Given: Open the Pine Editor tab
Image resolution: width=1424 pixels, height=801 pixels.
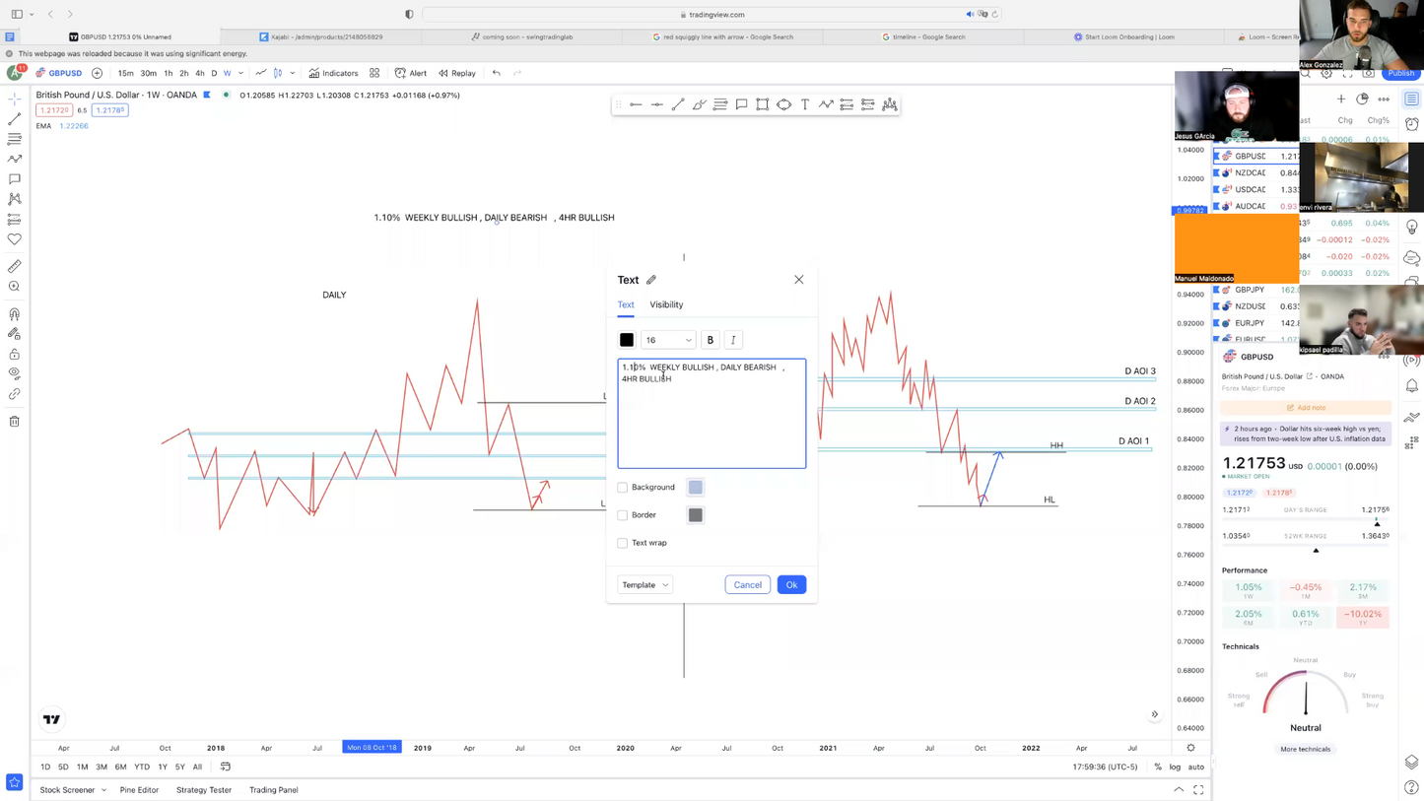Looking at the screenshot, I should [x=139, y=790].
